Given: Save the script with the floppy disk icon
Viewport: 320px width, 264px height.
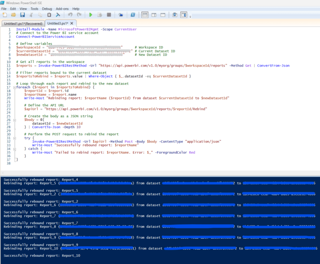Looking at the screenshot, I should (x=22, y=15).
